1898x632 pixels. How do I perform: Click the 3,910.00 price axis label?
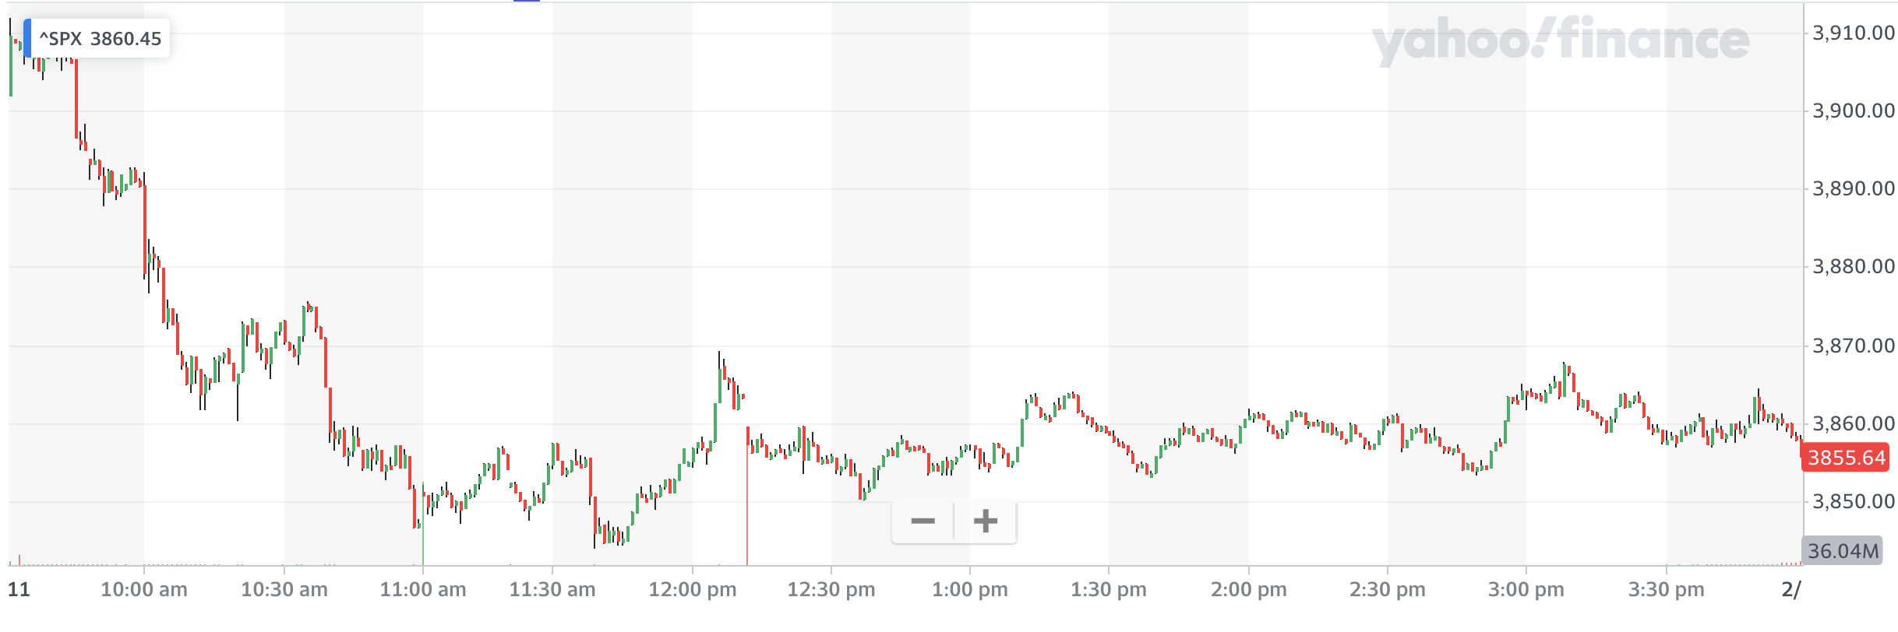tap(1854, 33)
